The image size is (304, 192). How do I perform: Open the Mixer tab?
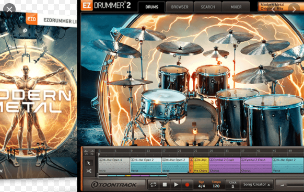tap(236, 7)
